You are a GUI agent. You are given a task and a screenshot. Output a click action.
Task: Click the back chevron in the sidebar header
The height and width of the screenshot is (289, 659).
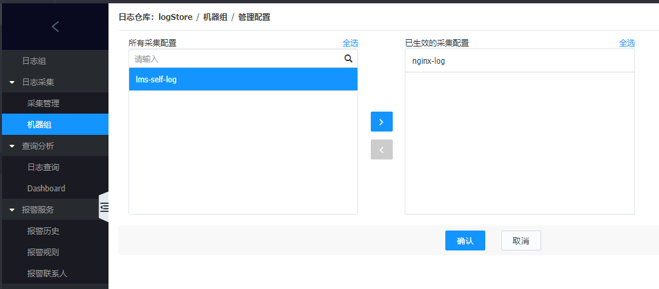pos(55,27)
